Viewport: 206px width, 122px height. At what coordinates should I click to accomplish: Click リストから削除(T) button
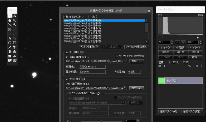(89, 47)
